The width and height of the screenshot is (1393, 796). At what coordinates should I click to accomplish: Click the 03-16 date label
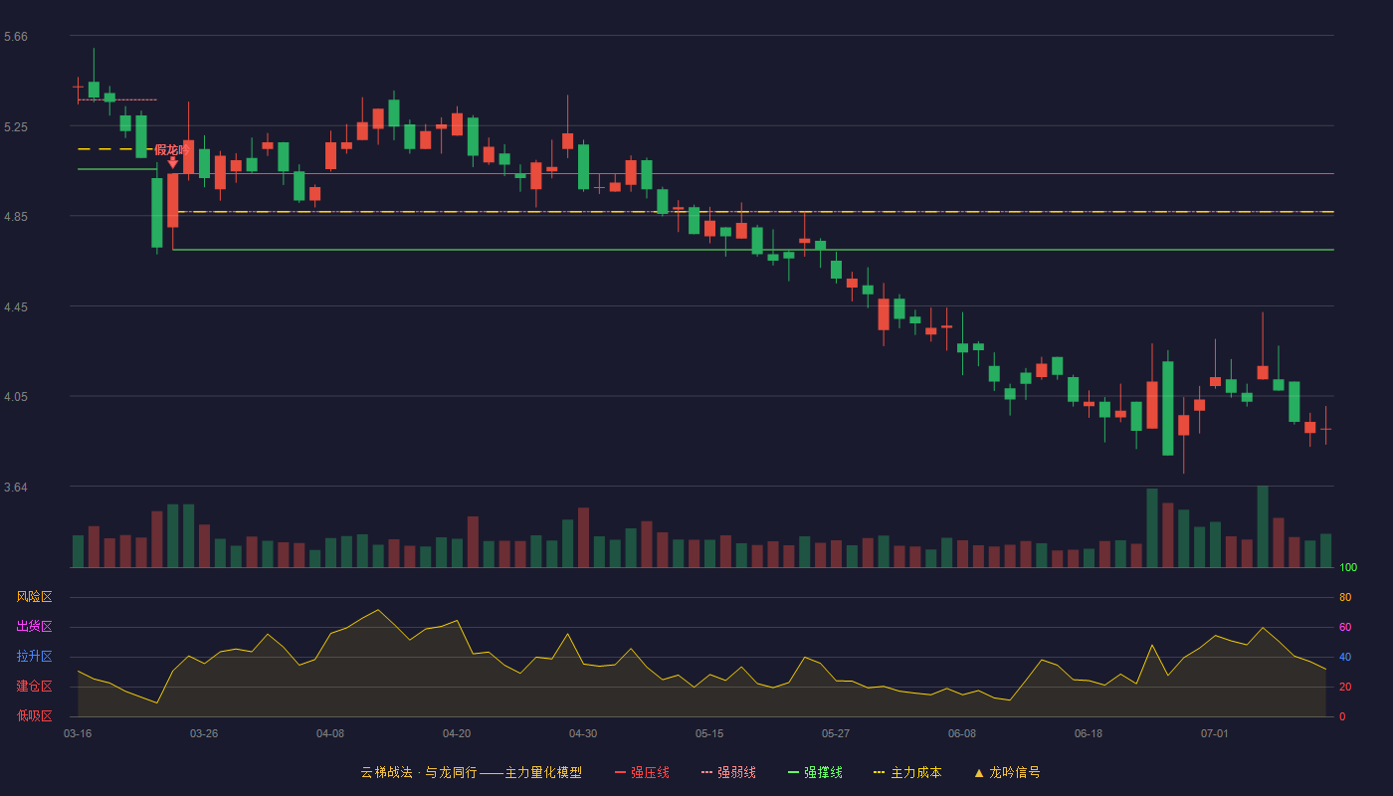(78, 733)
